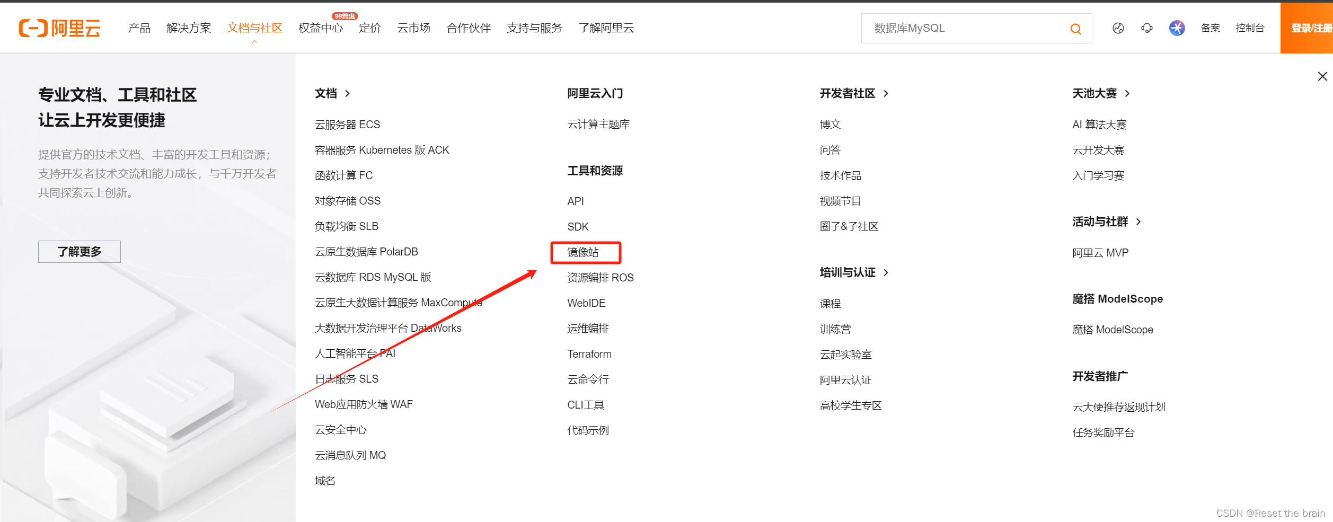This screenshot has height=522, width=1333.
Task: Open 云消息队列 MQ link
Action: click(x=350, y=455)
